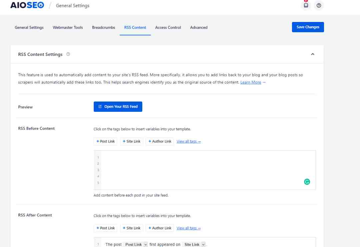Insert Post Link tag in RSS After Content
The width and height of the screenshot is (360, 247).
point(105,228)
